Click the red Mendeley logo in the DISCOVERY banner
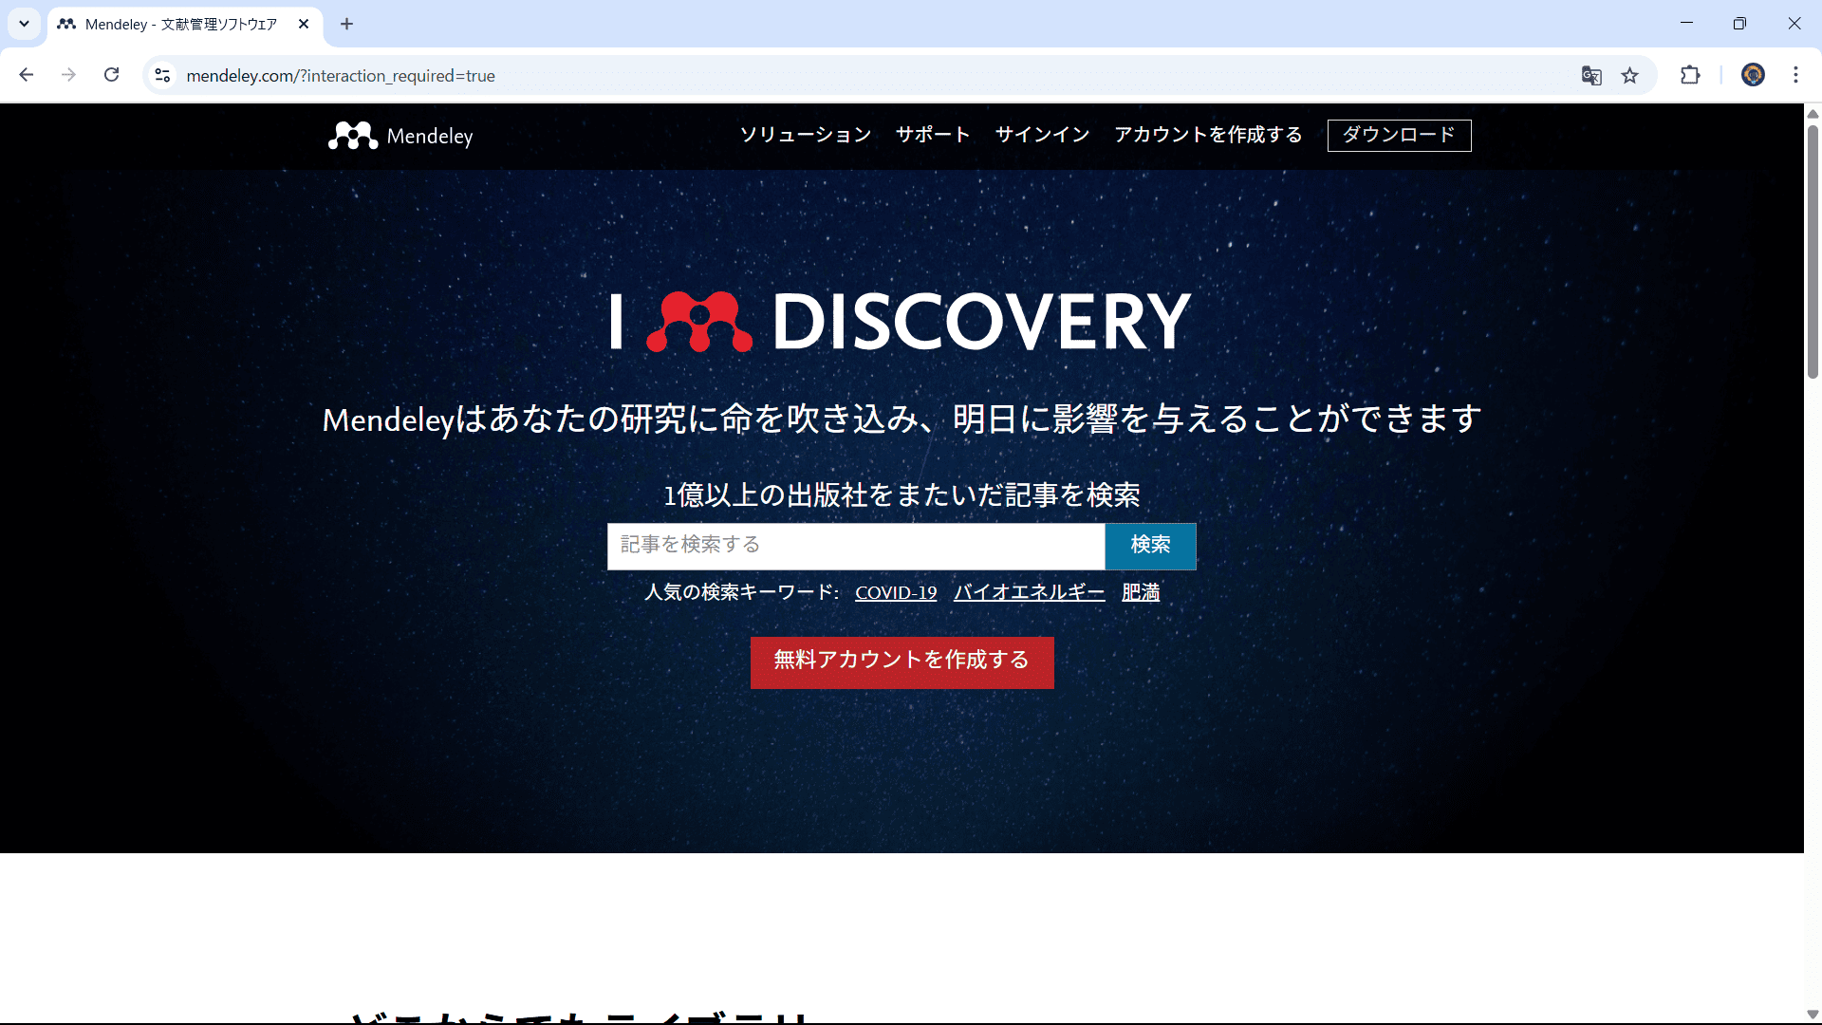Image resolution: width=1822 pixels, height=1025 pixels. tap(699, 322)
